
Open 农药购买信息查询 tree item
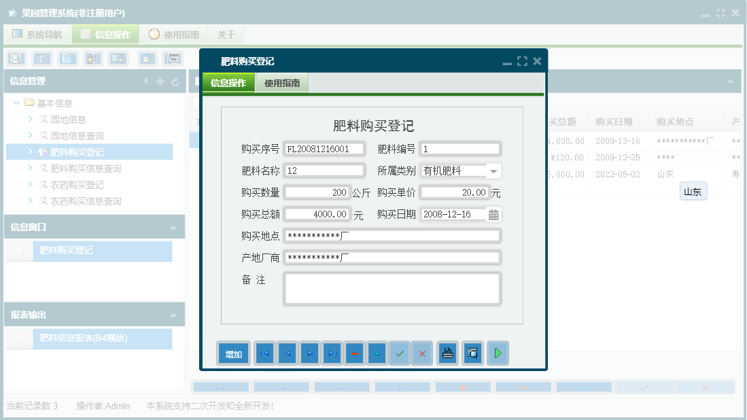(86, 201)
